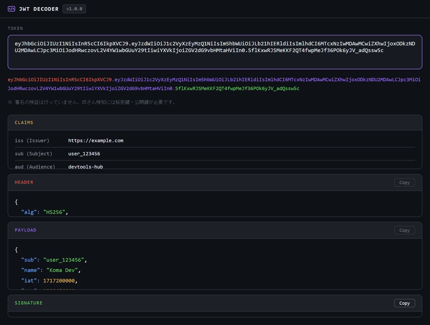Viewport: 430px width, 325px height.
Task: Click the TOKEN label
Action: (x=16, y=28)
